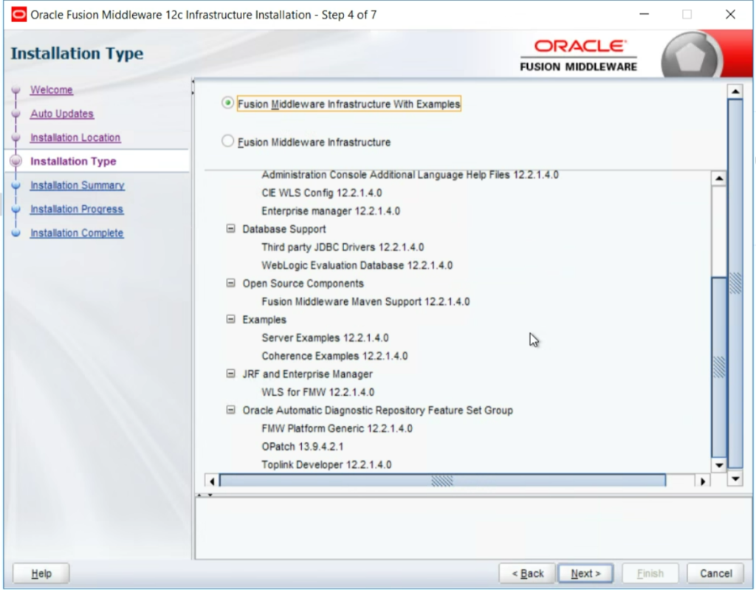Click the Installation Type step bullet icon

pos(16,161)
